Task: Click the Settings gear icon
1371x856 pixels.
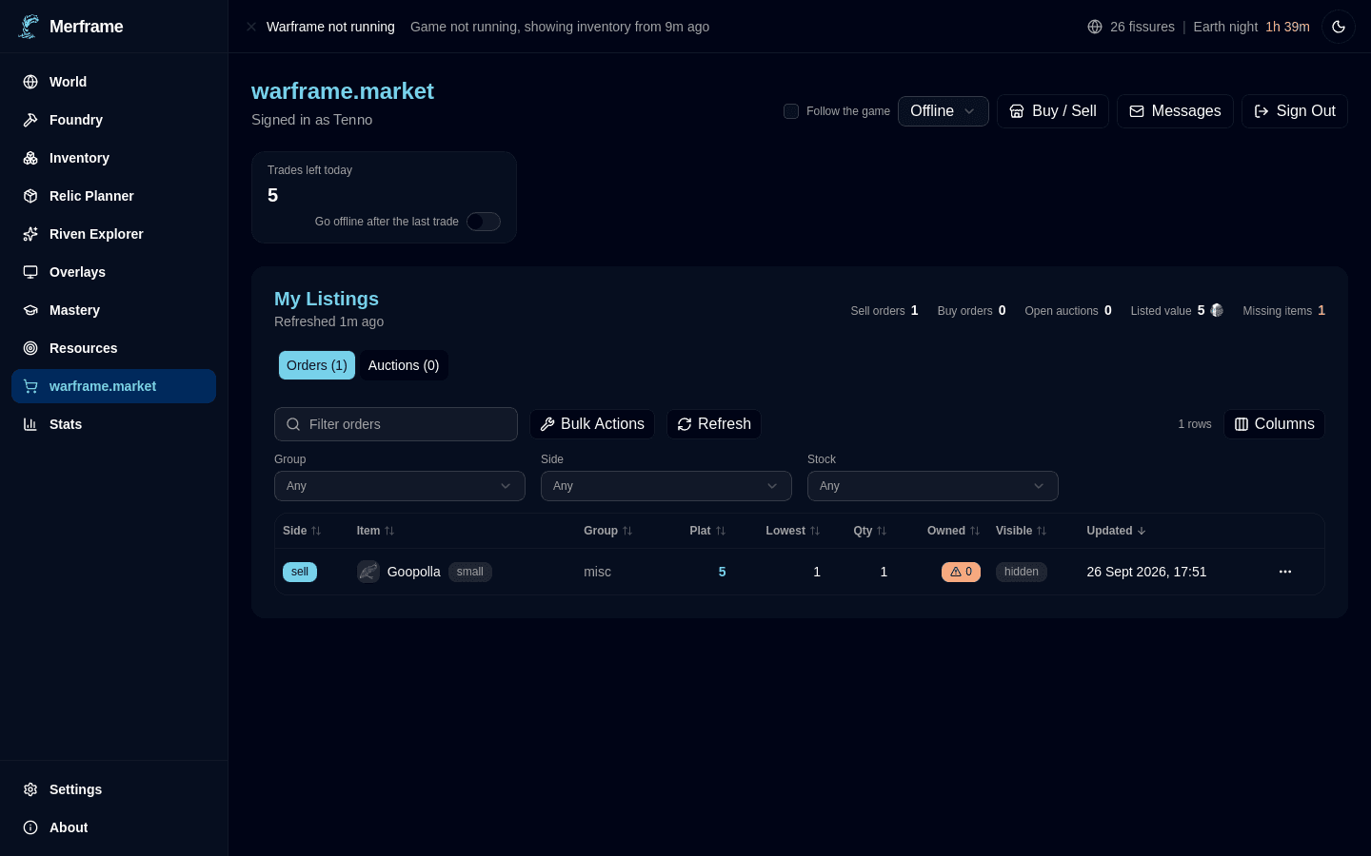Action: [30, 789]
